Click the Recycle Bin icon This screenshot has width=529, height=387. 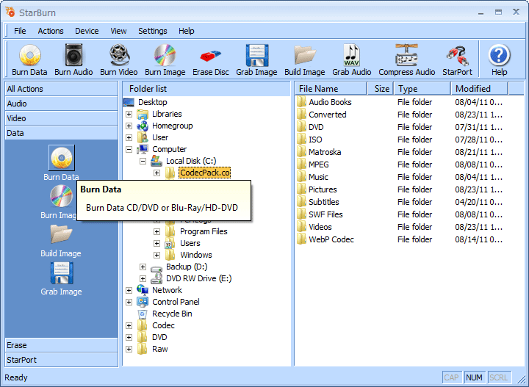(143, 314)
